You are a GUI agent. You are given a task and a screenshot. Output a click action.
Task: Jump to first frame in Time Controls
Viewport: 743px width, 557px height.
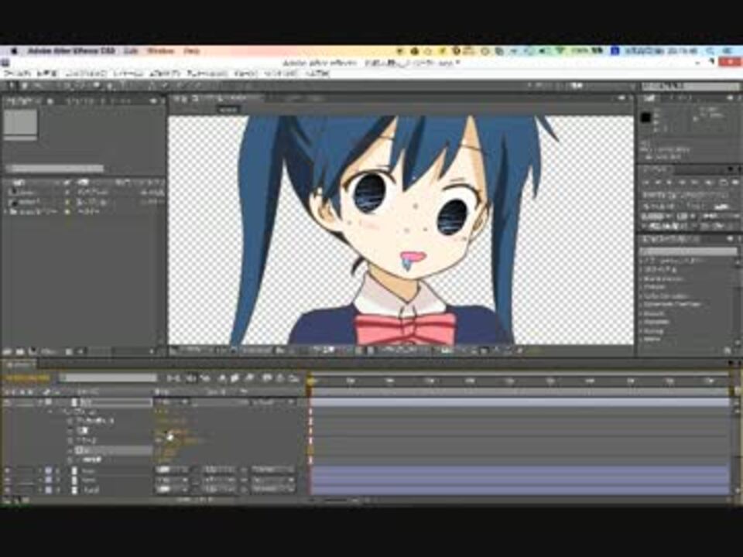point(646,183)
